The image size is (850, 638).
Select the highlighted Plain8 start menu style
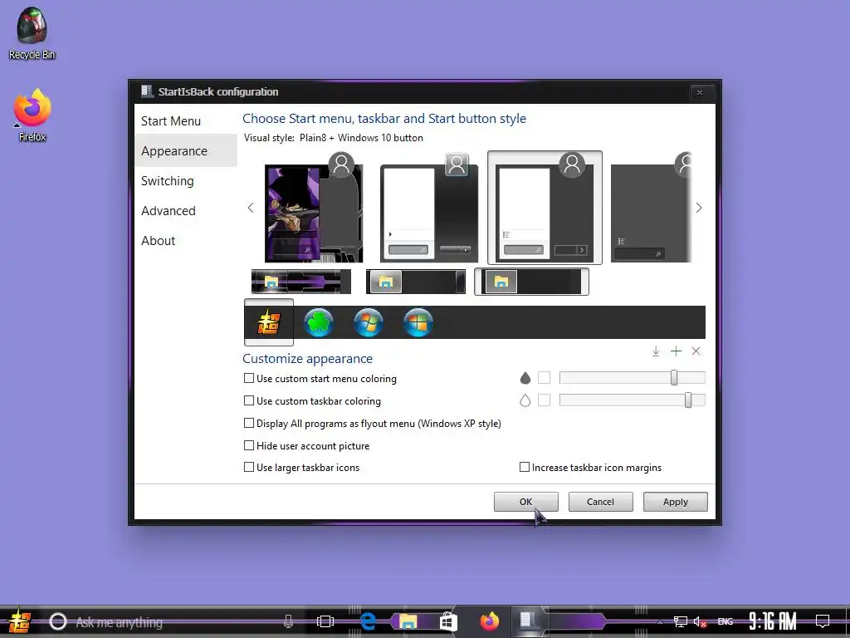[x=545, y=208]
